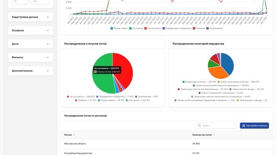This screenshot has height=155, width=276.
Task: Expand the Финансы filter section
Action: (x=31, y=57)
